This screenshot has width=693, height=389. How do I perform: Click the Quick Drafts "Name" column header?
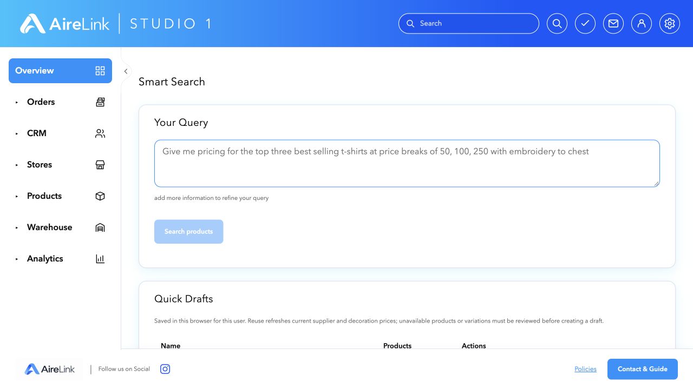click(x=171, y=346)
